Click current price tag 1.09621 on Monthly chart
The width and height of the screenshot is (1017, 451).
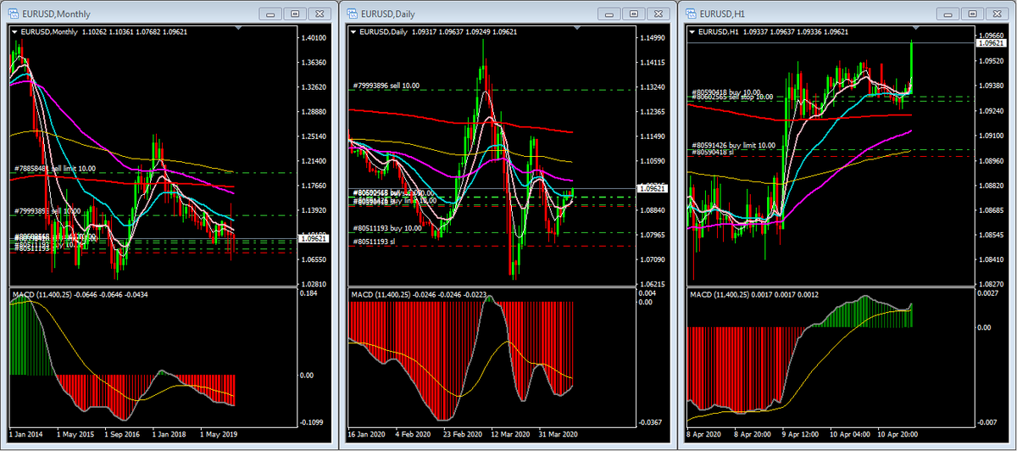[x=314, y=238]
